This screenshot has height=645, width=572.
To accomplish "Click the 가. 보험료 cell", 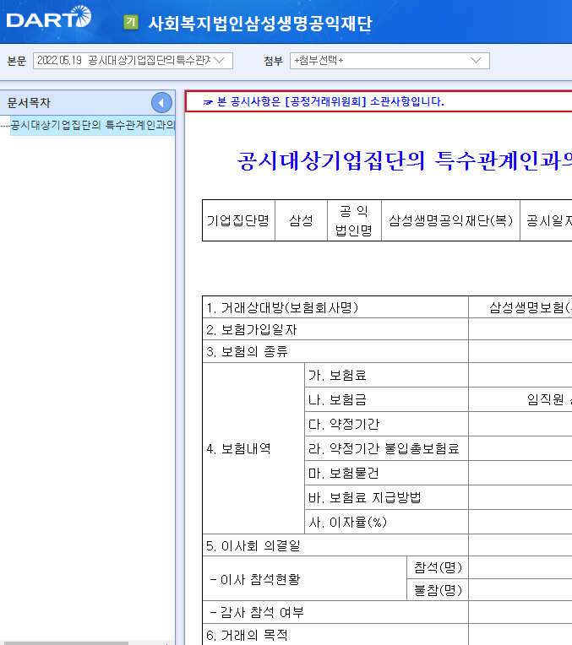I will point(386,375).
